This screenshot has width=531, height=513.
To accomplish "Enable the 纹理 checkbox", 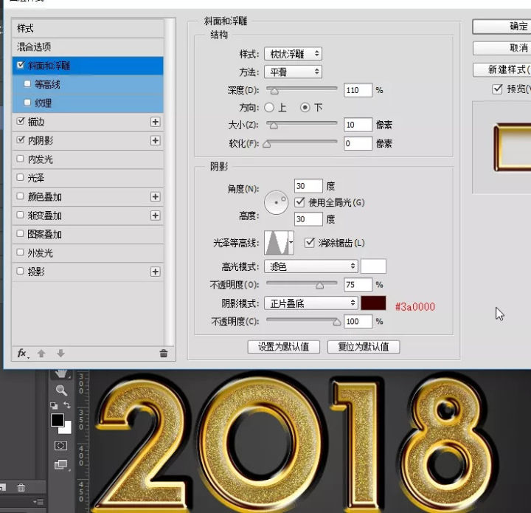I will click(27, 103).
